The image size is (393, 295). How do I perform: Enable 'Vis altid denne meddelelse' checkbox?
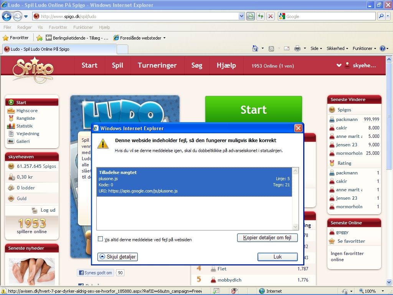tap(101, 239)
